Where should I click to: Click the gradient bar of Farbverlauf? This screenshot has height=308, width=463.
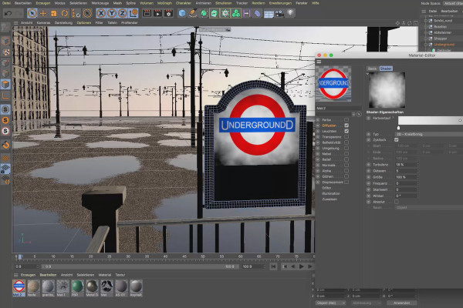point(431,120)
